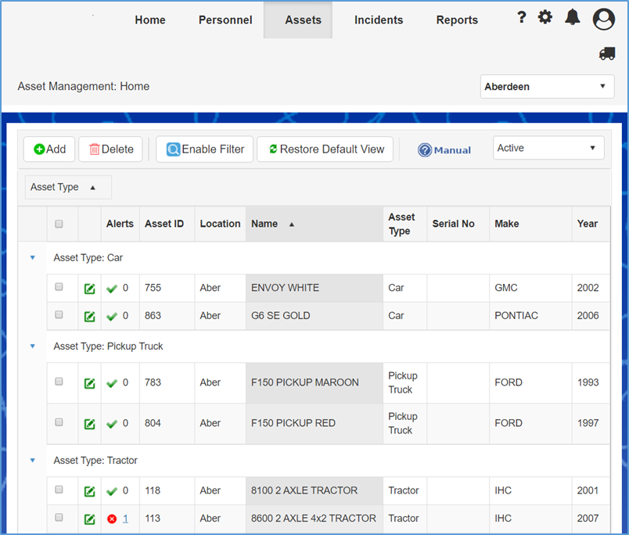Viewport: 629px width, 535px height.
Task: Select checkbox for F150 PICKUP MAROON
Action: pyautogui.click(x=59, y=382)
